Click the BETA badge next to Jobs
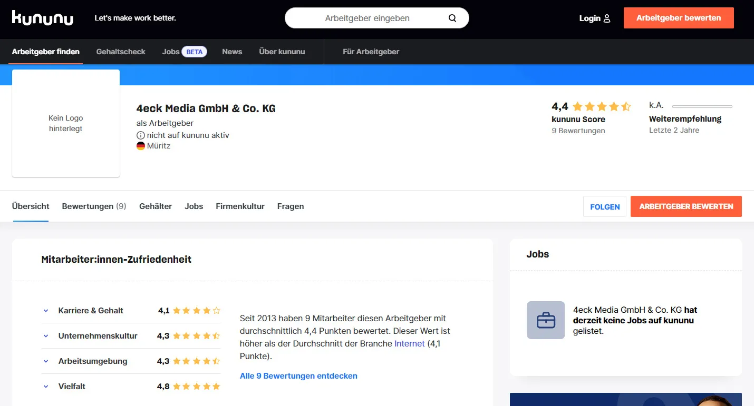This screenshot has width=754, height=406. pyautogui.click(x=195, y=52)
